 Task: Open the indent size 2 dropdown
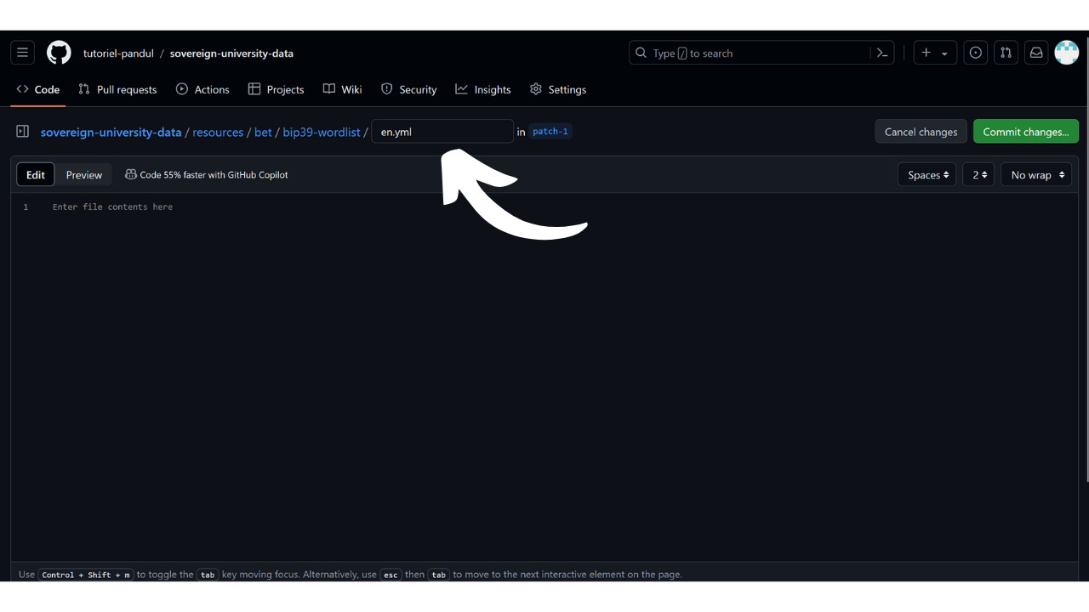pyautogui.click(x=978, y=175)
